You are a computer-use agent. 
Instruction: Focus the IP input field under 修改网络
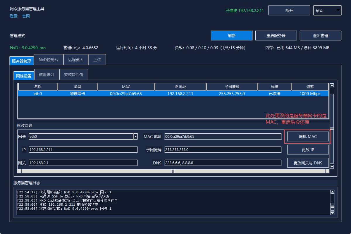pyautogui.click(x=83, y=150)
